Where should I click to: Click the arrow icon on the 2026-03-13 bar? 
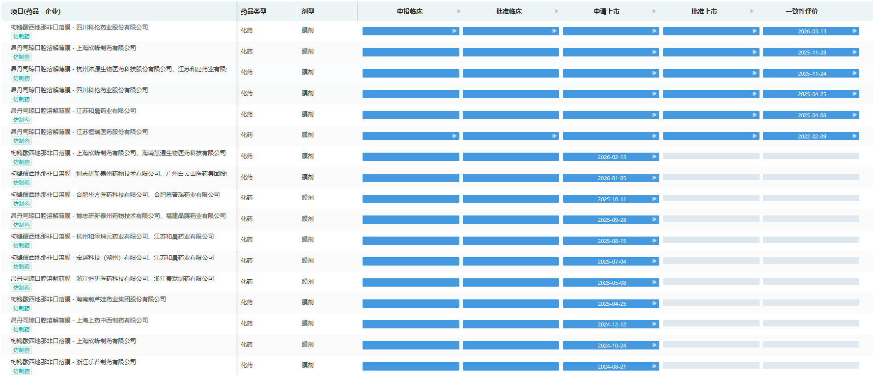point(854,31)
